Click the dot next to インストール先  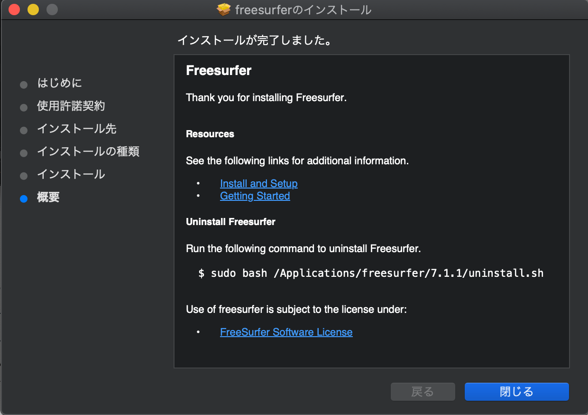[x=24, y=130]
